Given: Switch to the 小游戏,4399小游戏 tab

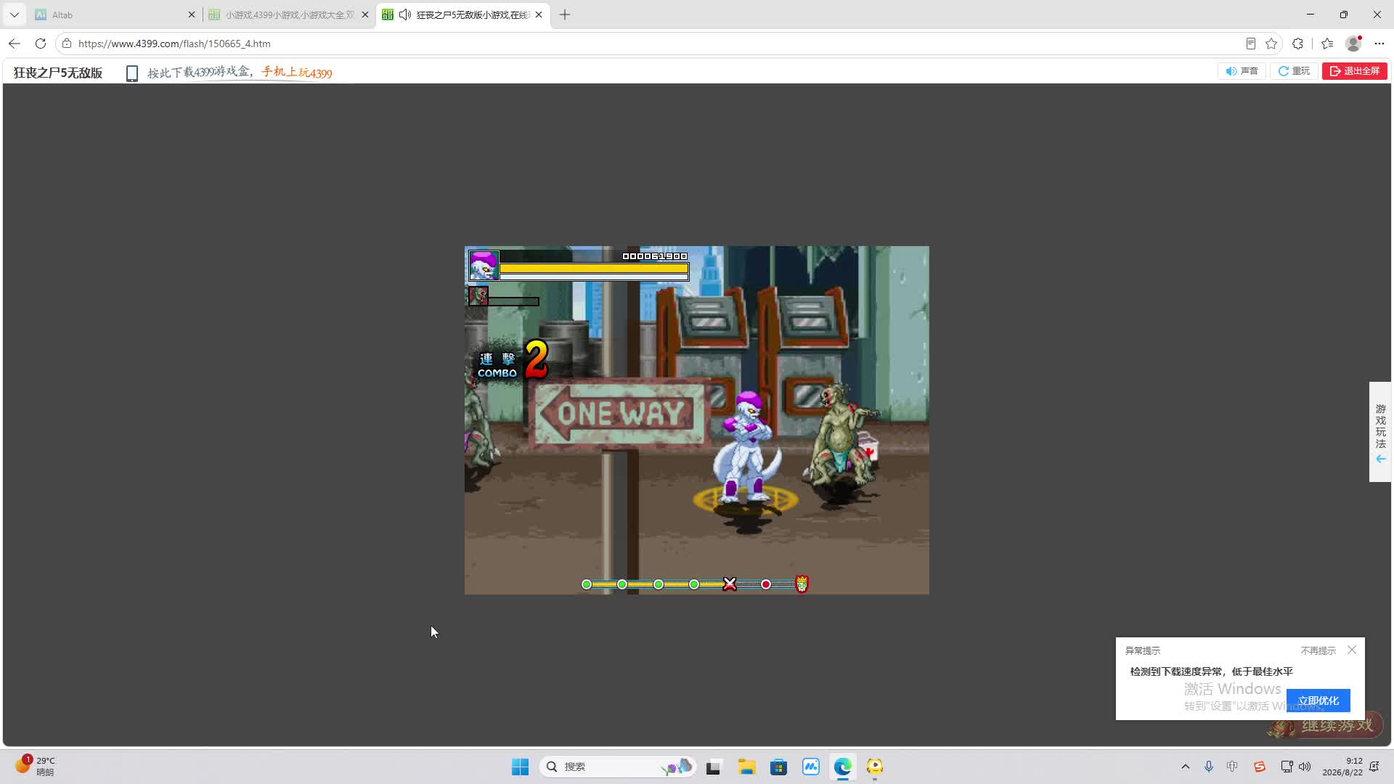Looking at the screenshot, I should 288,15.
